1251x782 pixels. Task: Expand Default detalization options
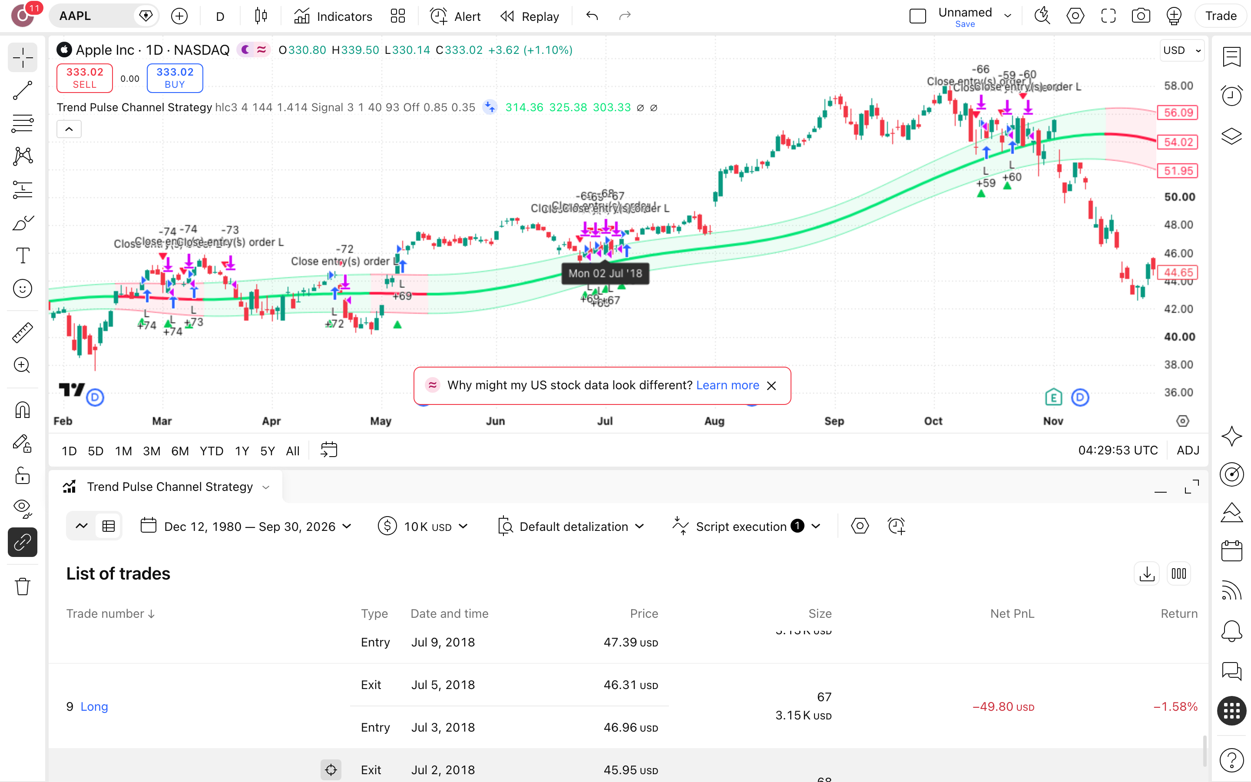click(x=571, y=527)
